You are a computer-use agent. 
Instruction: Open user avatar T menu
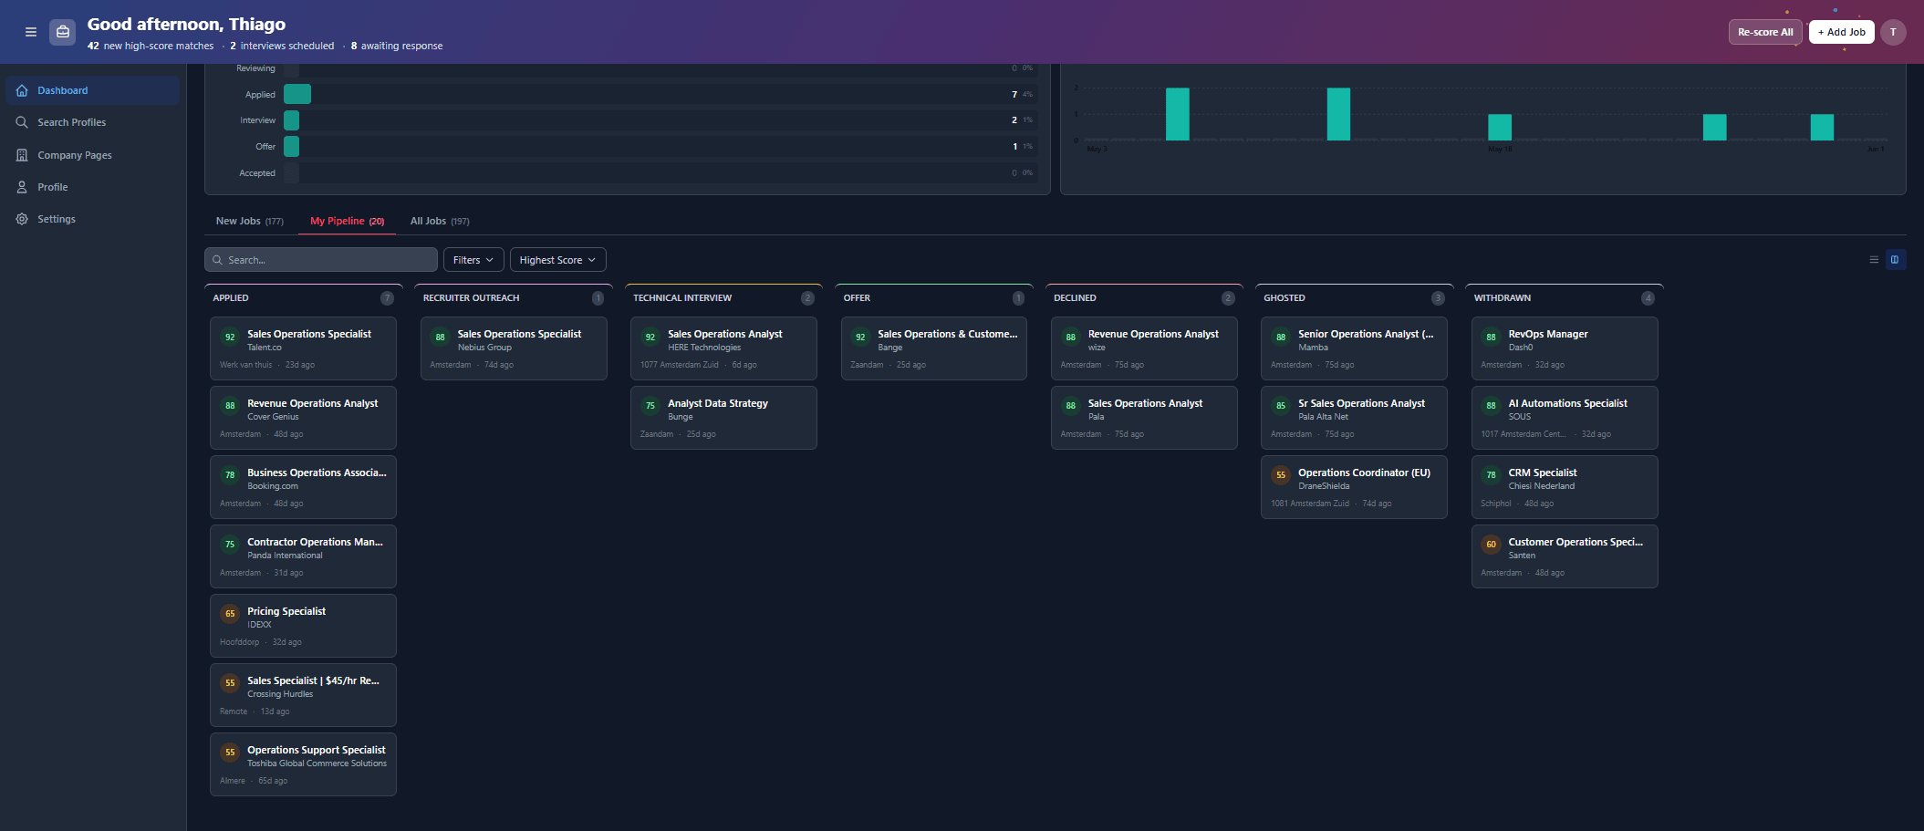pyautogui.click(x=1893, y=32)
